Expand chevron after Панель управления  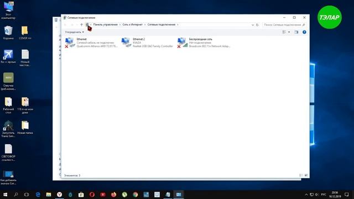120,24
